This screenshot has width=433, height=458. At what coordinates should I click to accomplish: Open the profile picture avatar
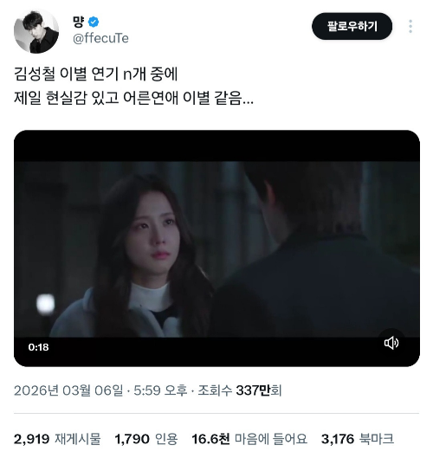[x=36, y=31]
